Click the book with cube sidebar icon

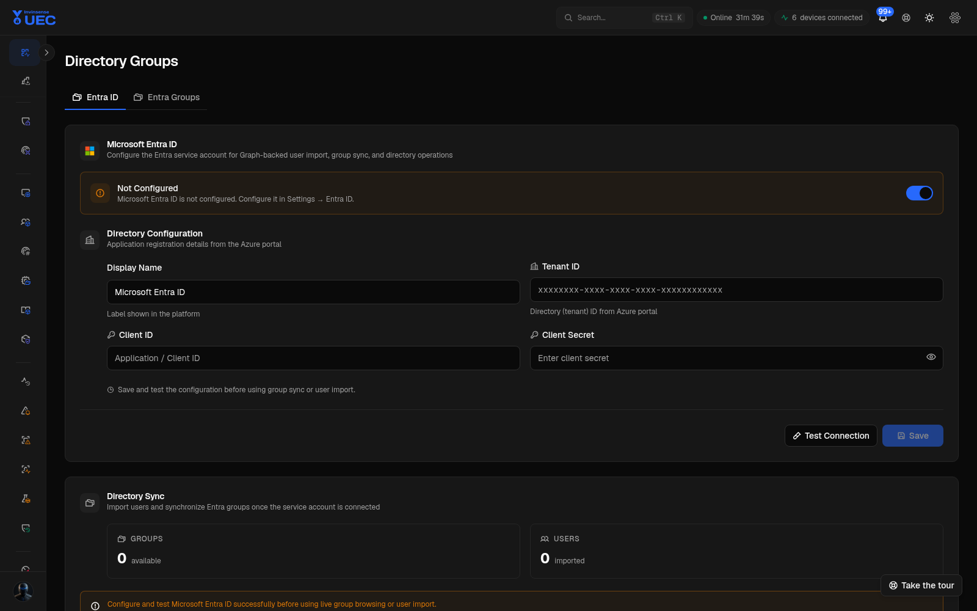tap(25, 310)
